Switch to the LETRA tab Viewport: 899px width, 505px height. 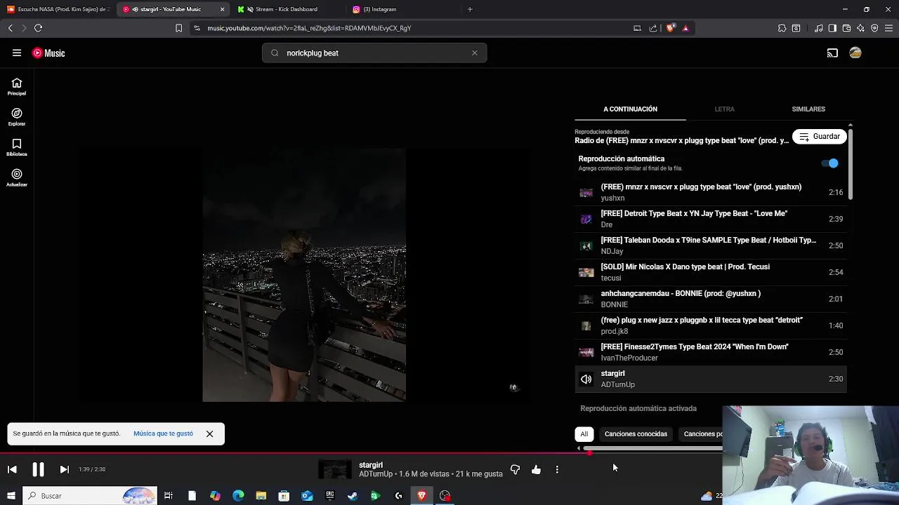pyautogui.click(x=724, y=109)
